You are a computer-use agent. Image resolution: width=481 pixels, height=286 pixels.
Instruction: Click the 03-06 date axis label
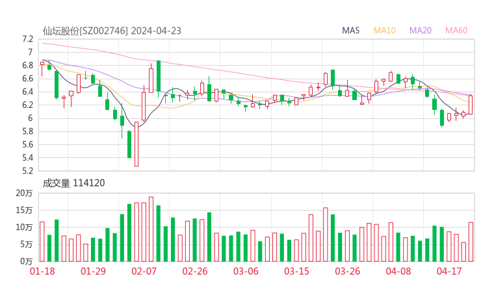pyautogui.click(x=246, y=271)
